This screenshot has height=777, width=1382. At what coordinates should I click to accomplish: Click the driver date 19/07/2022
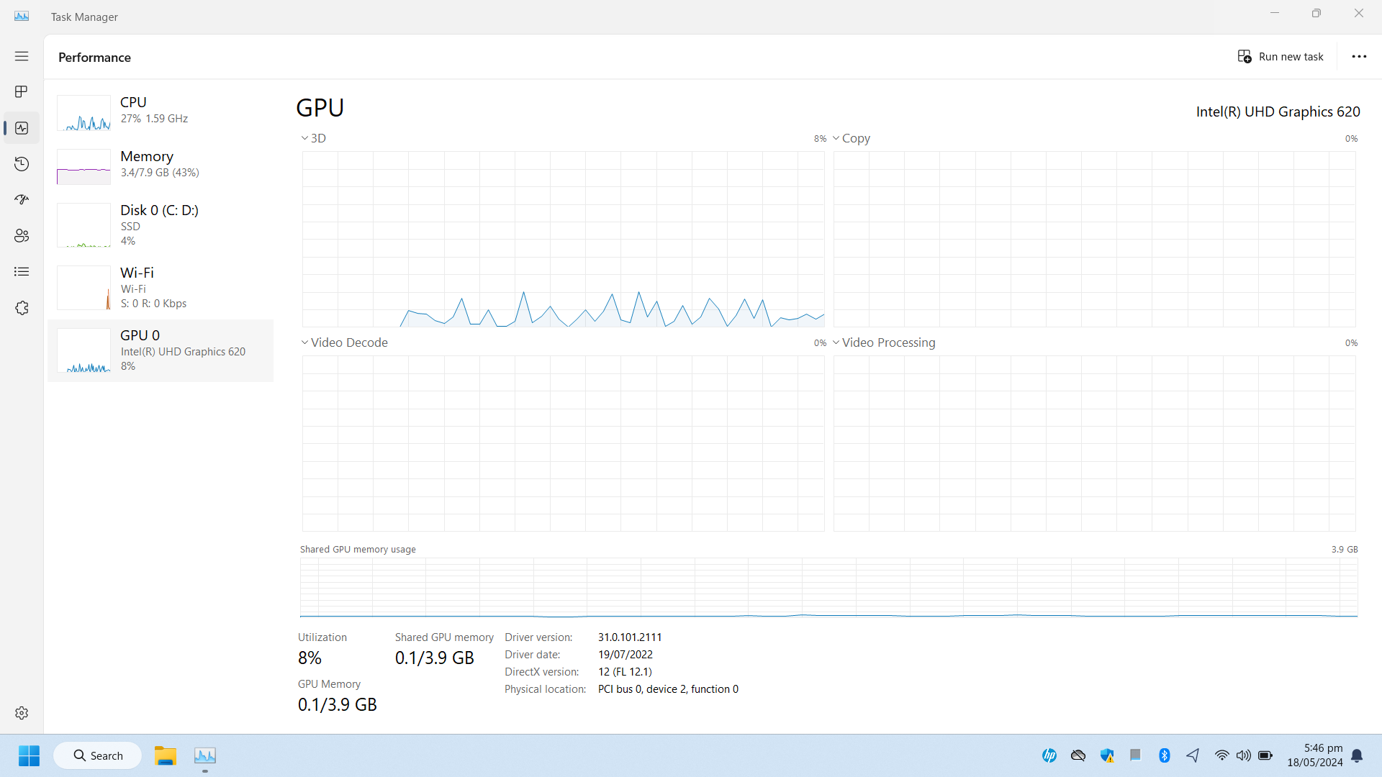[x=625, y=655]
